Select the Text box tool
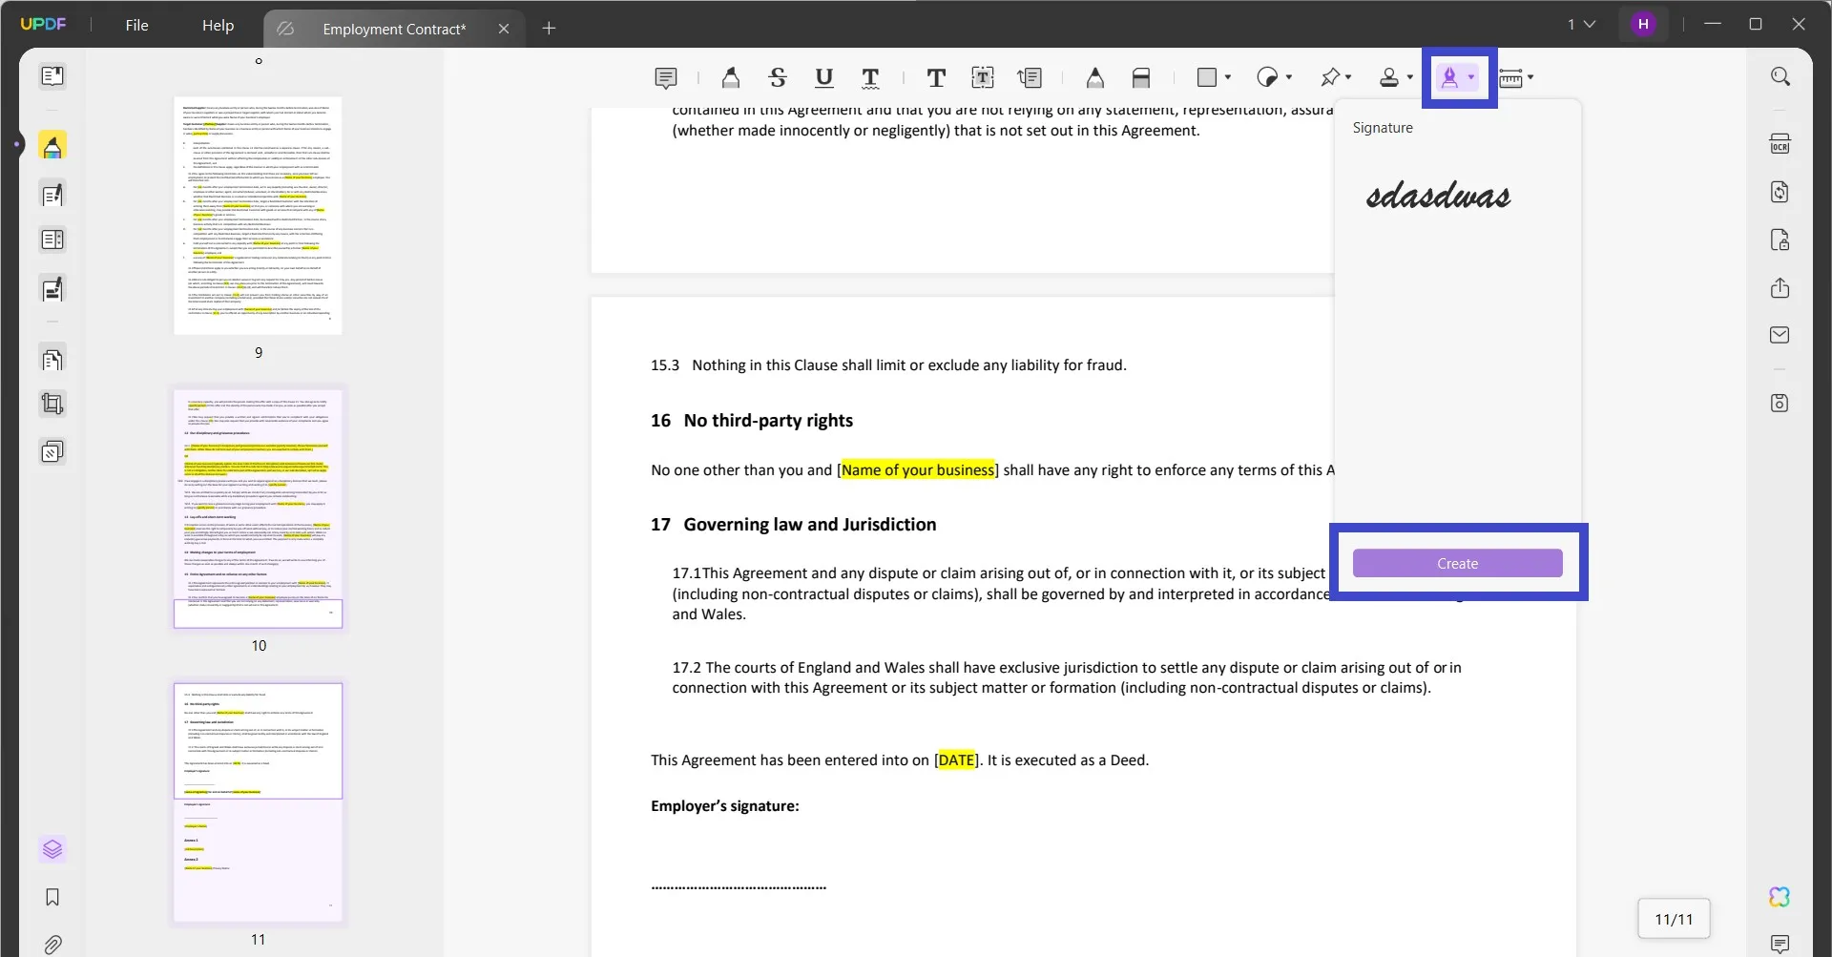The width and height of the screenshot is (1832, 957). [983, 77]
